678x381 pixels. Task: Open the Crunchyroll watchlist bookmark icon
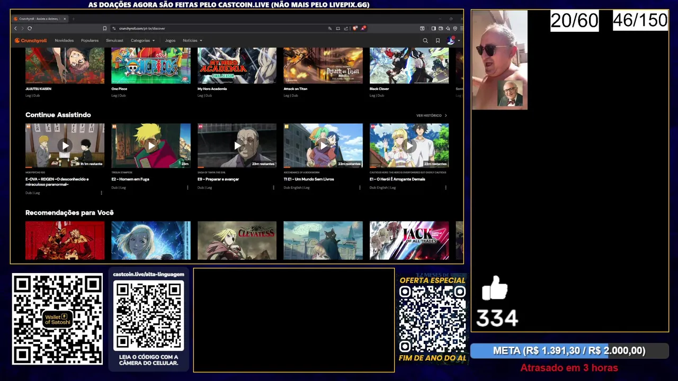(438, 40)
